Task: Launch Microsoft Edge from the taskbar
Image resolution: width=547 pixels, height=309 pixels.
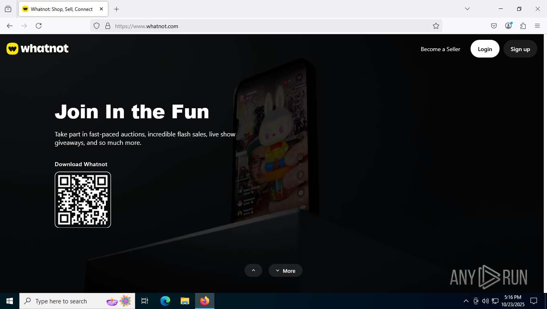Action: click(165, 301)
